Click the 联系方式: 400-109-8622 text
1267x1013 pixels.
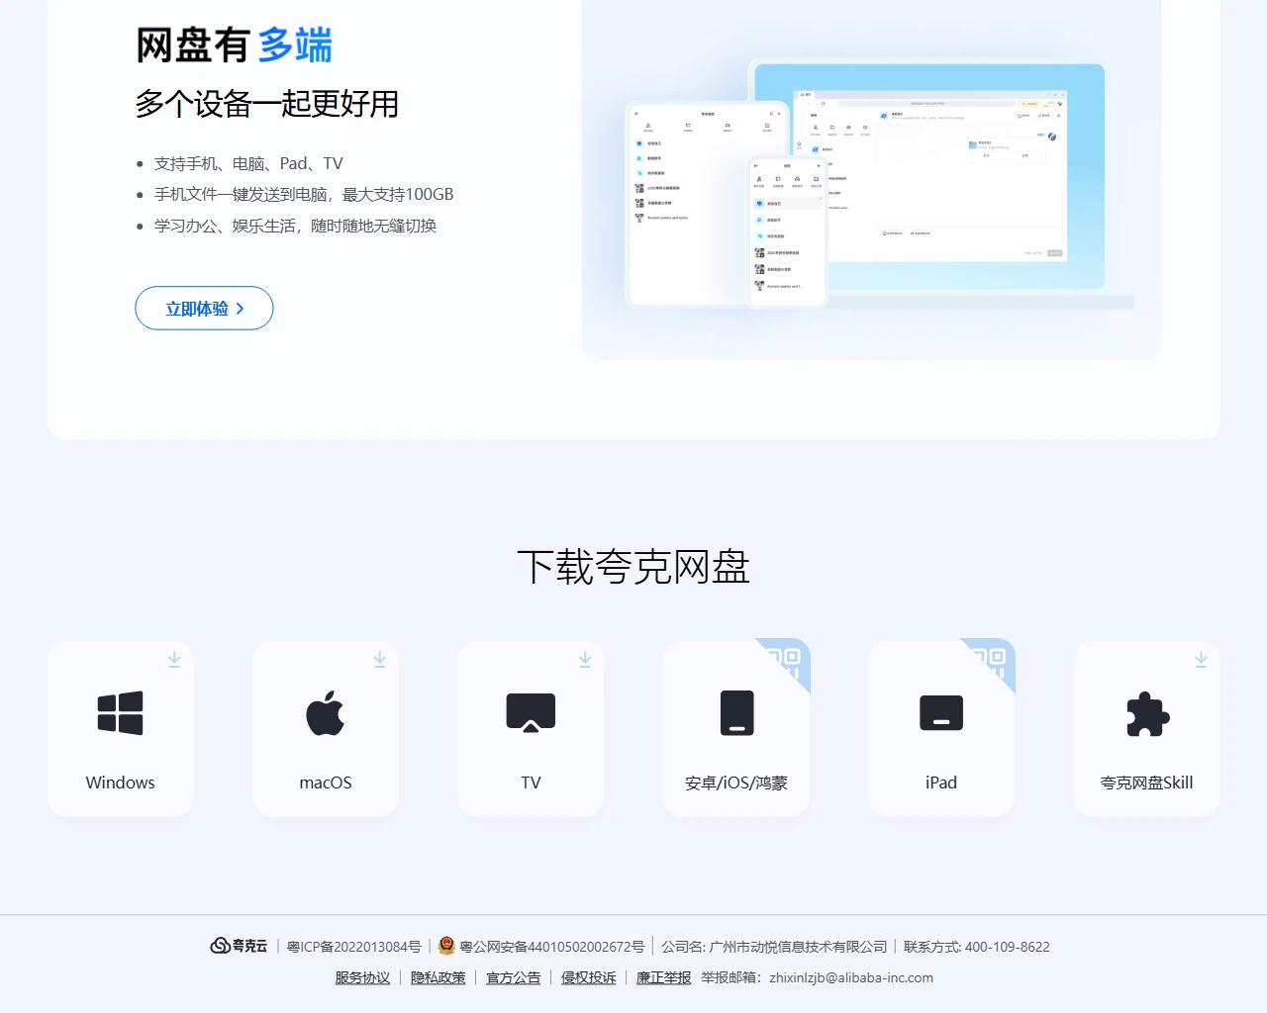977,947
